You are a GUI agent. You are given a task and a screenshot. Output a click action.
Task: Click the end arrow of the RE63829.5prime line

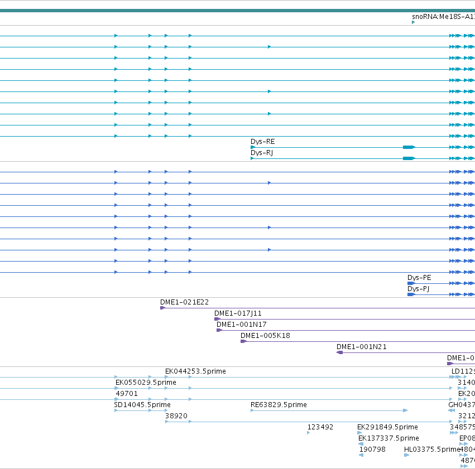[x=405, y=410]
